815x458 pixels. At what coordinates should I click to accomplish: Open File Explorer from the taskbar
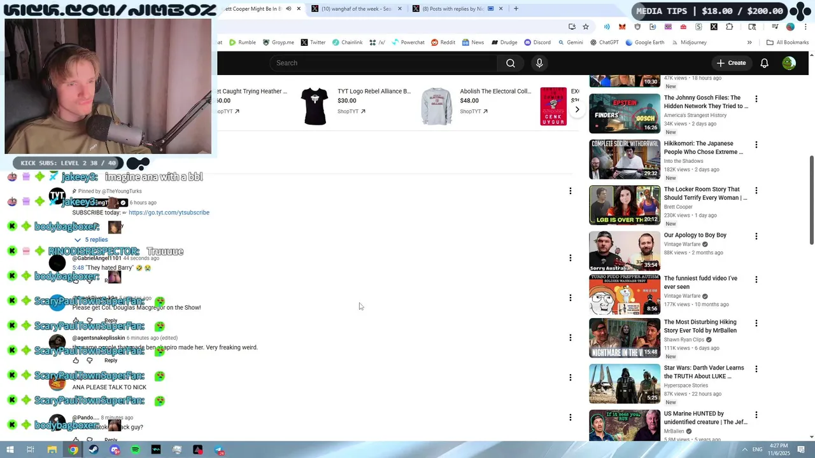click(x=52, y=450)
